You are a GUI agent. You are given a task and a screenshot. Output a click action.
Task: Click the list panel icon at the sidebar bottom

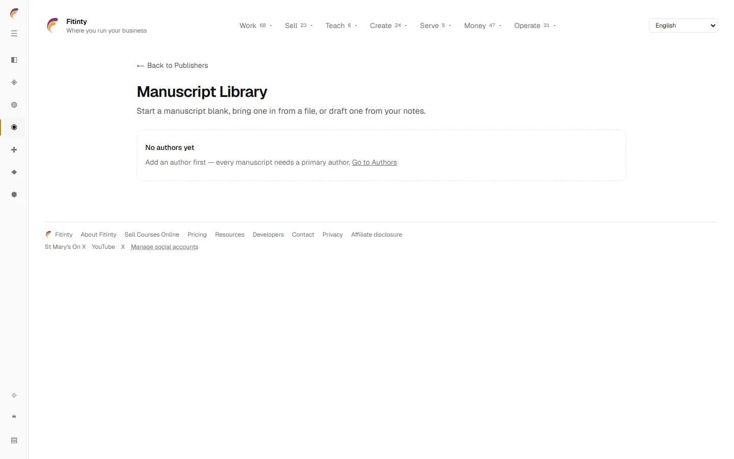click(14, 441)
